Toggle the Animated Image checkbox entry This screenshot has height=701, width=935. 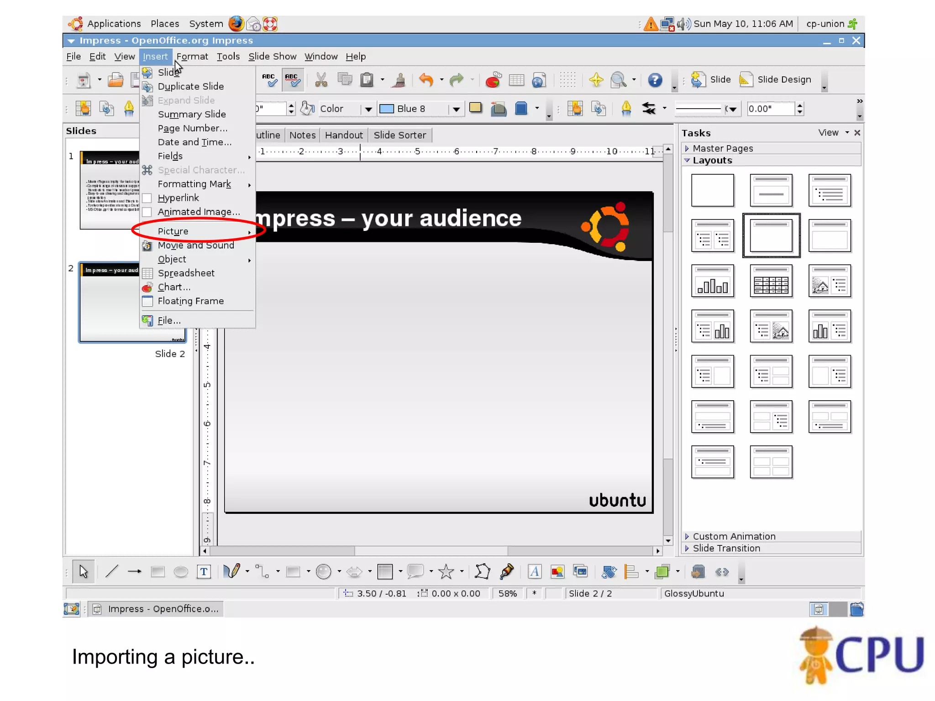coord(199,212)
